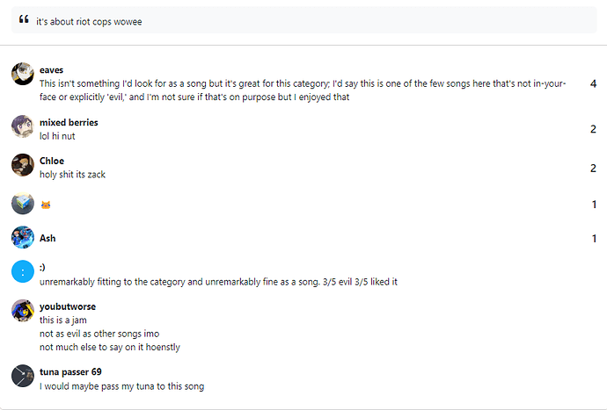The height and width of the screenshot is (410, 607).
Task: Click the orange cat emoji comment
Action: click(46, 205)
